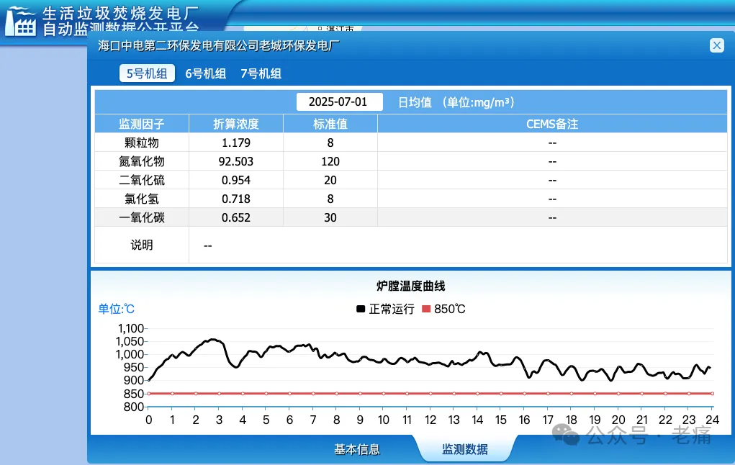The image size is (735, 465).
Task: Click the 说明 row label
Action: point(142,245)
